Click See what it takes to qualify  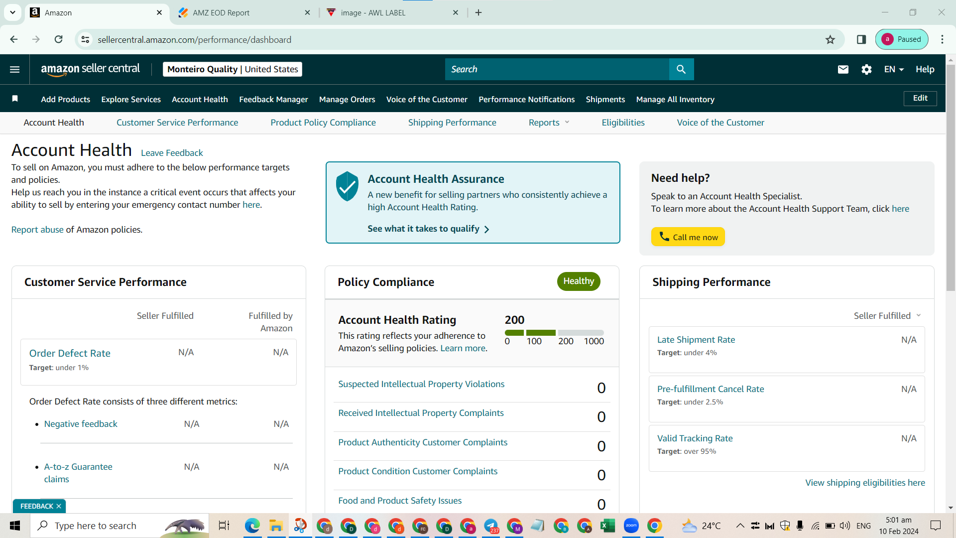click(x=428, y=229)
